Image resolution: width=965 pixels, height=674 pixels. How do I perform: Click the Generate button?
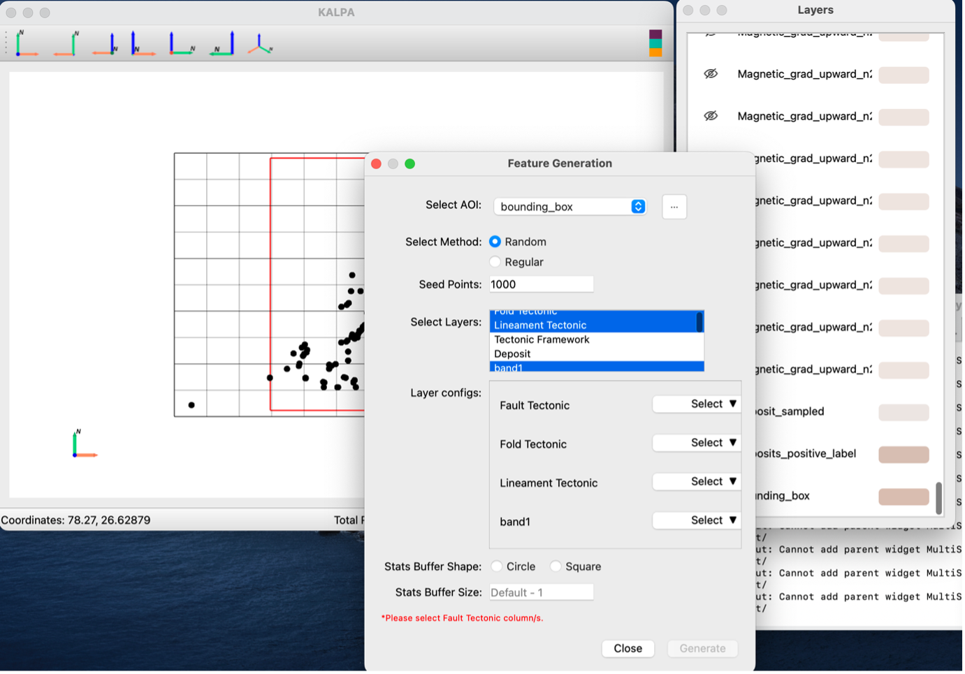tap(703, 649)
